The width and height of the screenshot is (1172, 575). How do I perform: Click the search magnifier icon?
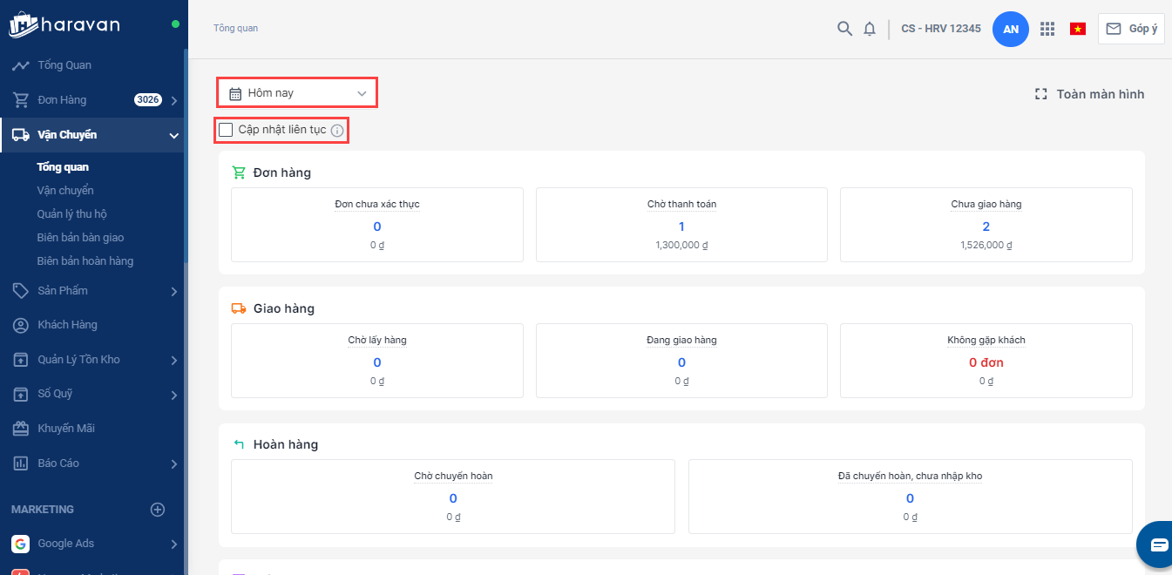coord(844,29)
